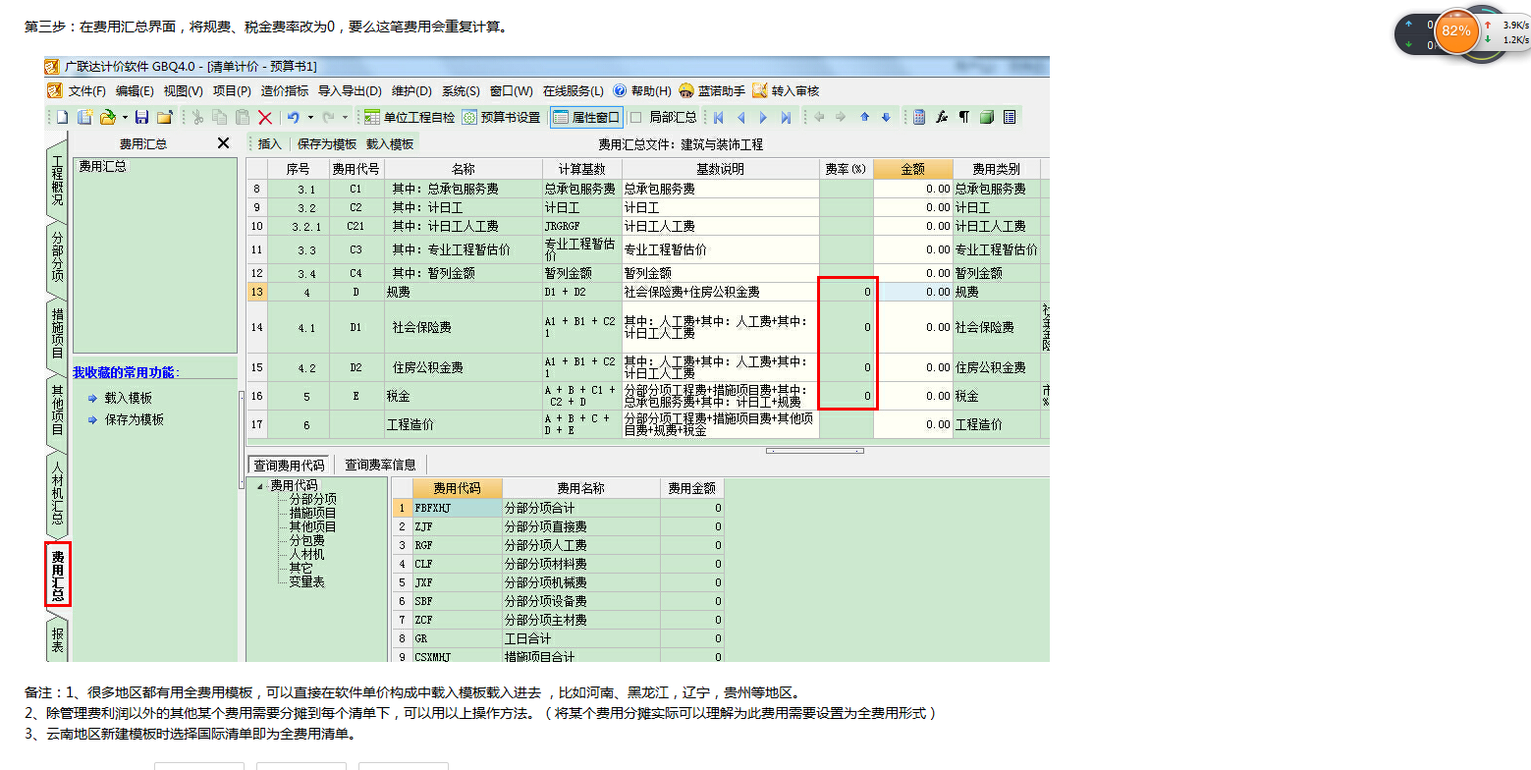Select the 措施项目 tree item
1531x770 pixels.
pyautogui.click(x=312, y=513)
